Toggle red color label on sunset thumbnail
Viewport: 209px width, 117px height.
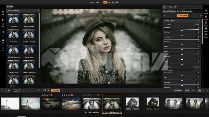[x=52, y=95]
